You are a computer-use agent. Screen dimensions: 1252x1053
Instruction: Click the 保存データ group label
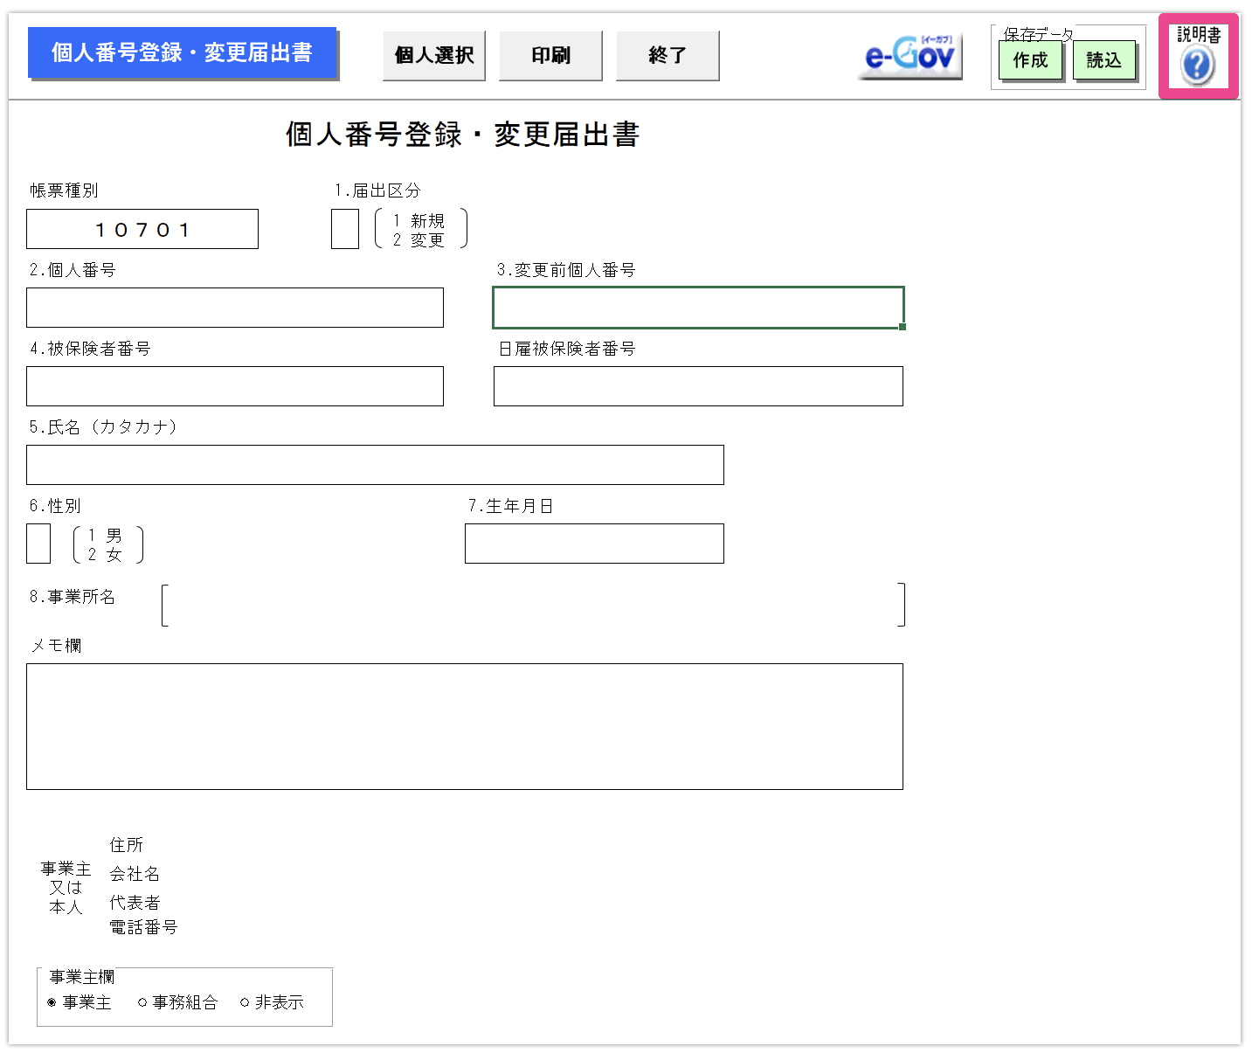[1038, 34]
